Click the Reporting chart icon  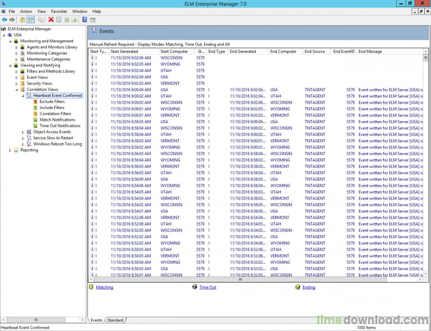(x=16, y=150)
